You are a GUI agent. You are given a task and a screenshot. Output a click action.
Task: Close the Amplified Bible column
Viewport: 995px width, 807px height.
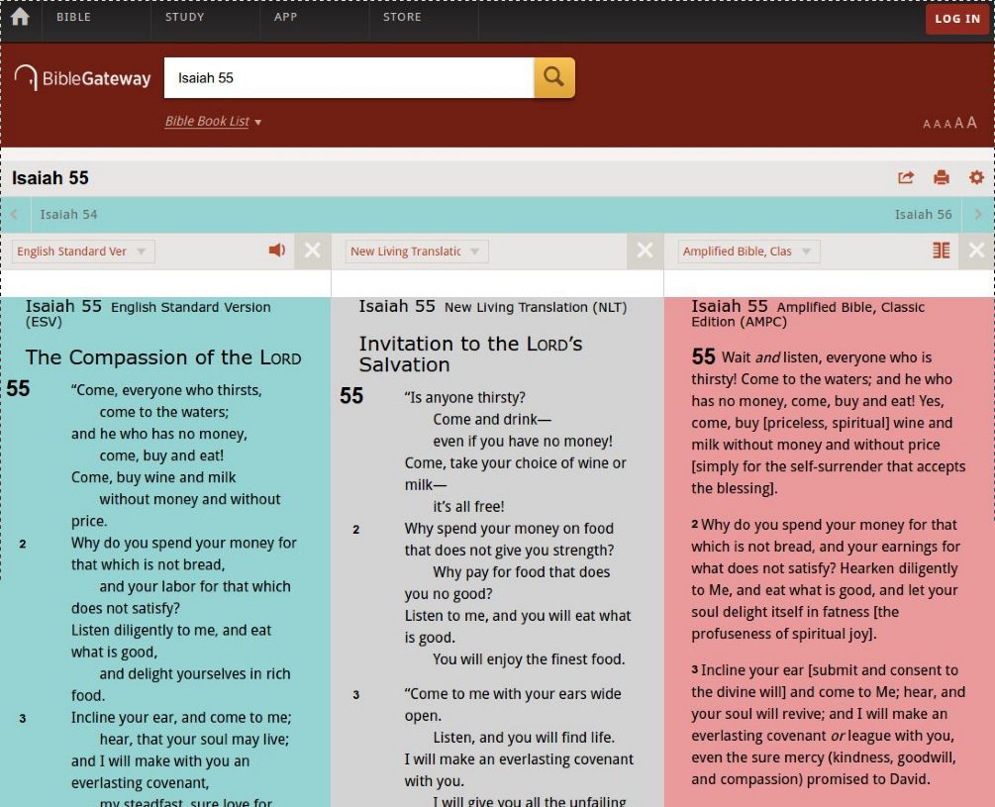click(976, 251)
